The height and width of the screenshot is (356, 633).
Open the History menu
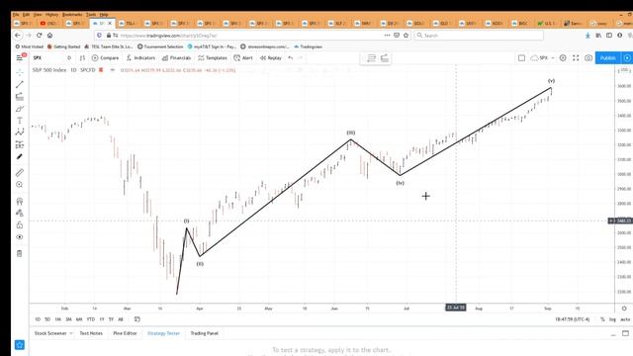pyautogui.click(x=51, y=15)
